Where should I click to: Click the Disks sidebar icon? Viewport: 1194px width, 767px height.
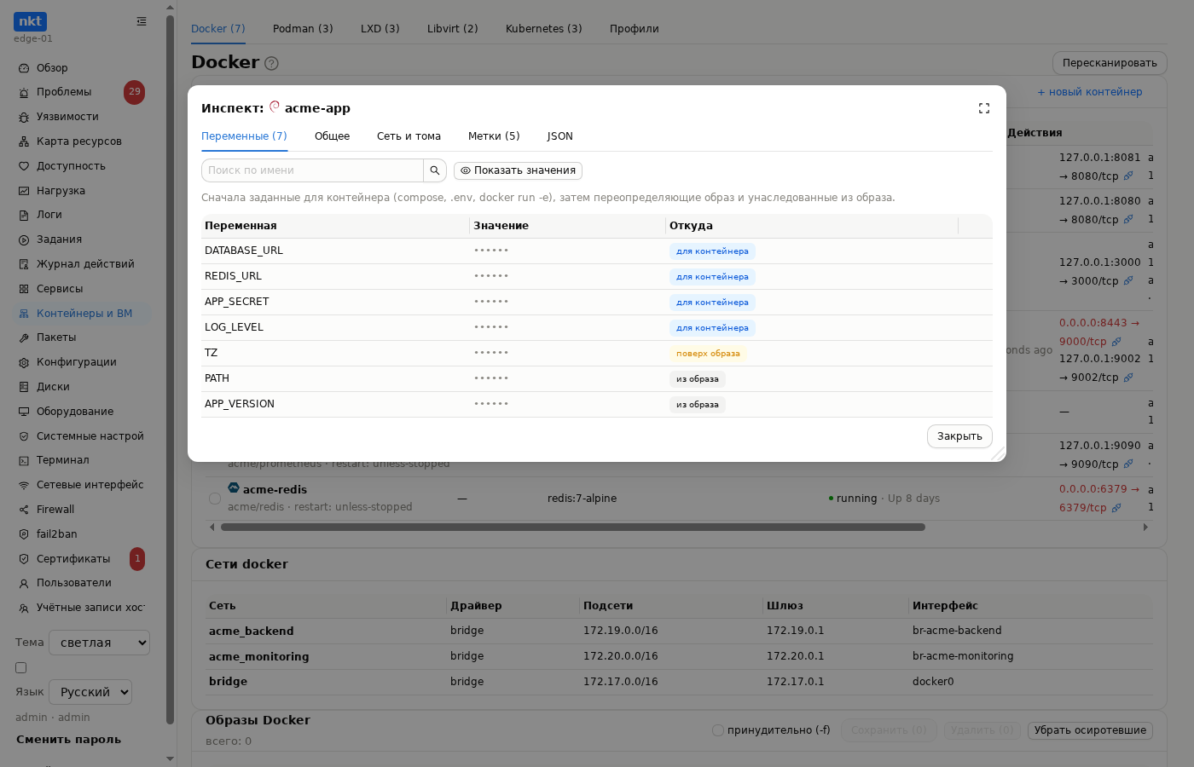click(24, 387)
